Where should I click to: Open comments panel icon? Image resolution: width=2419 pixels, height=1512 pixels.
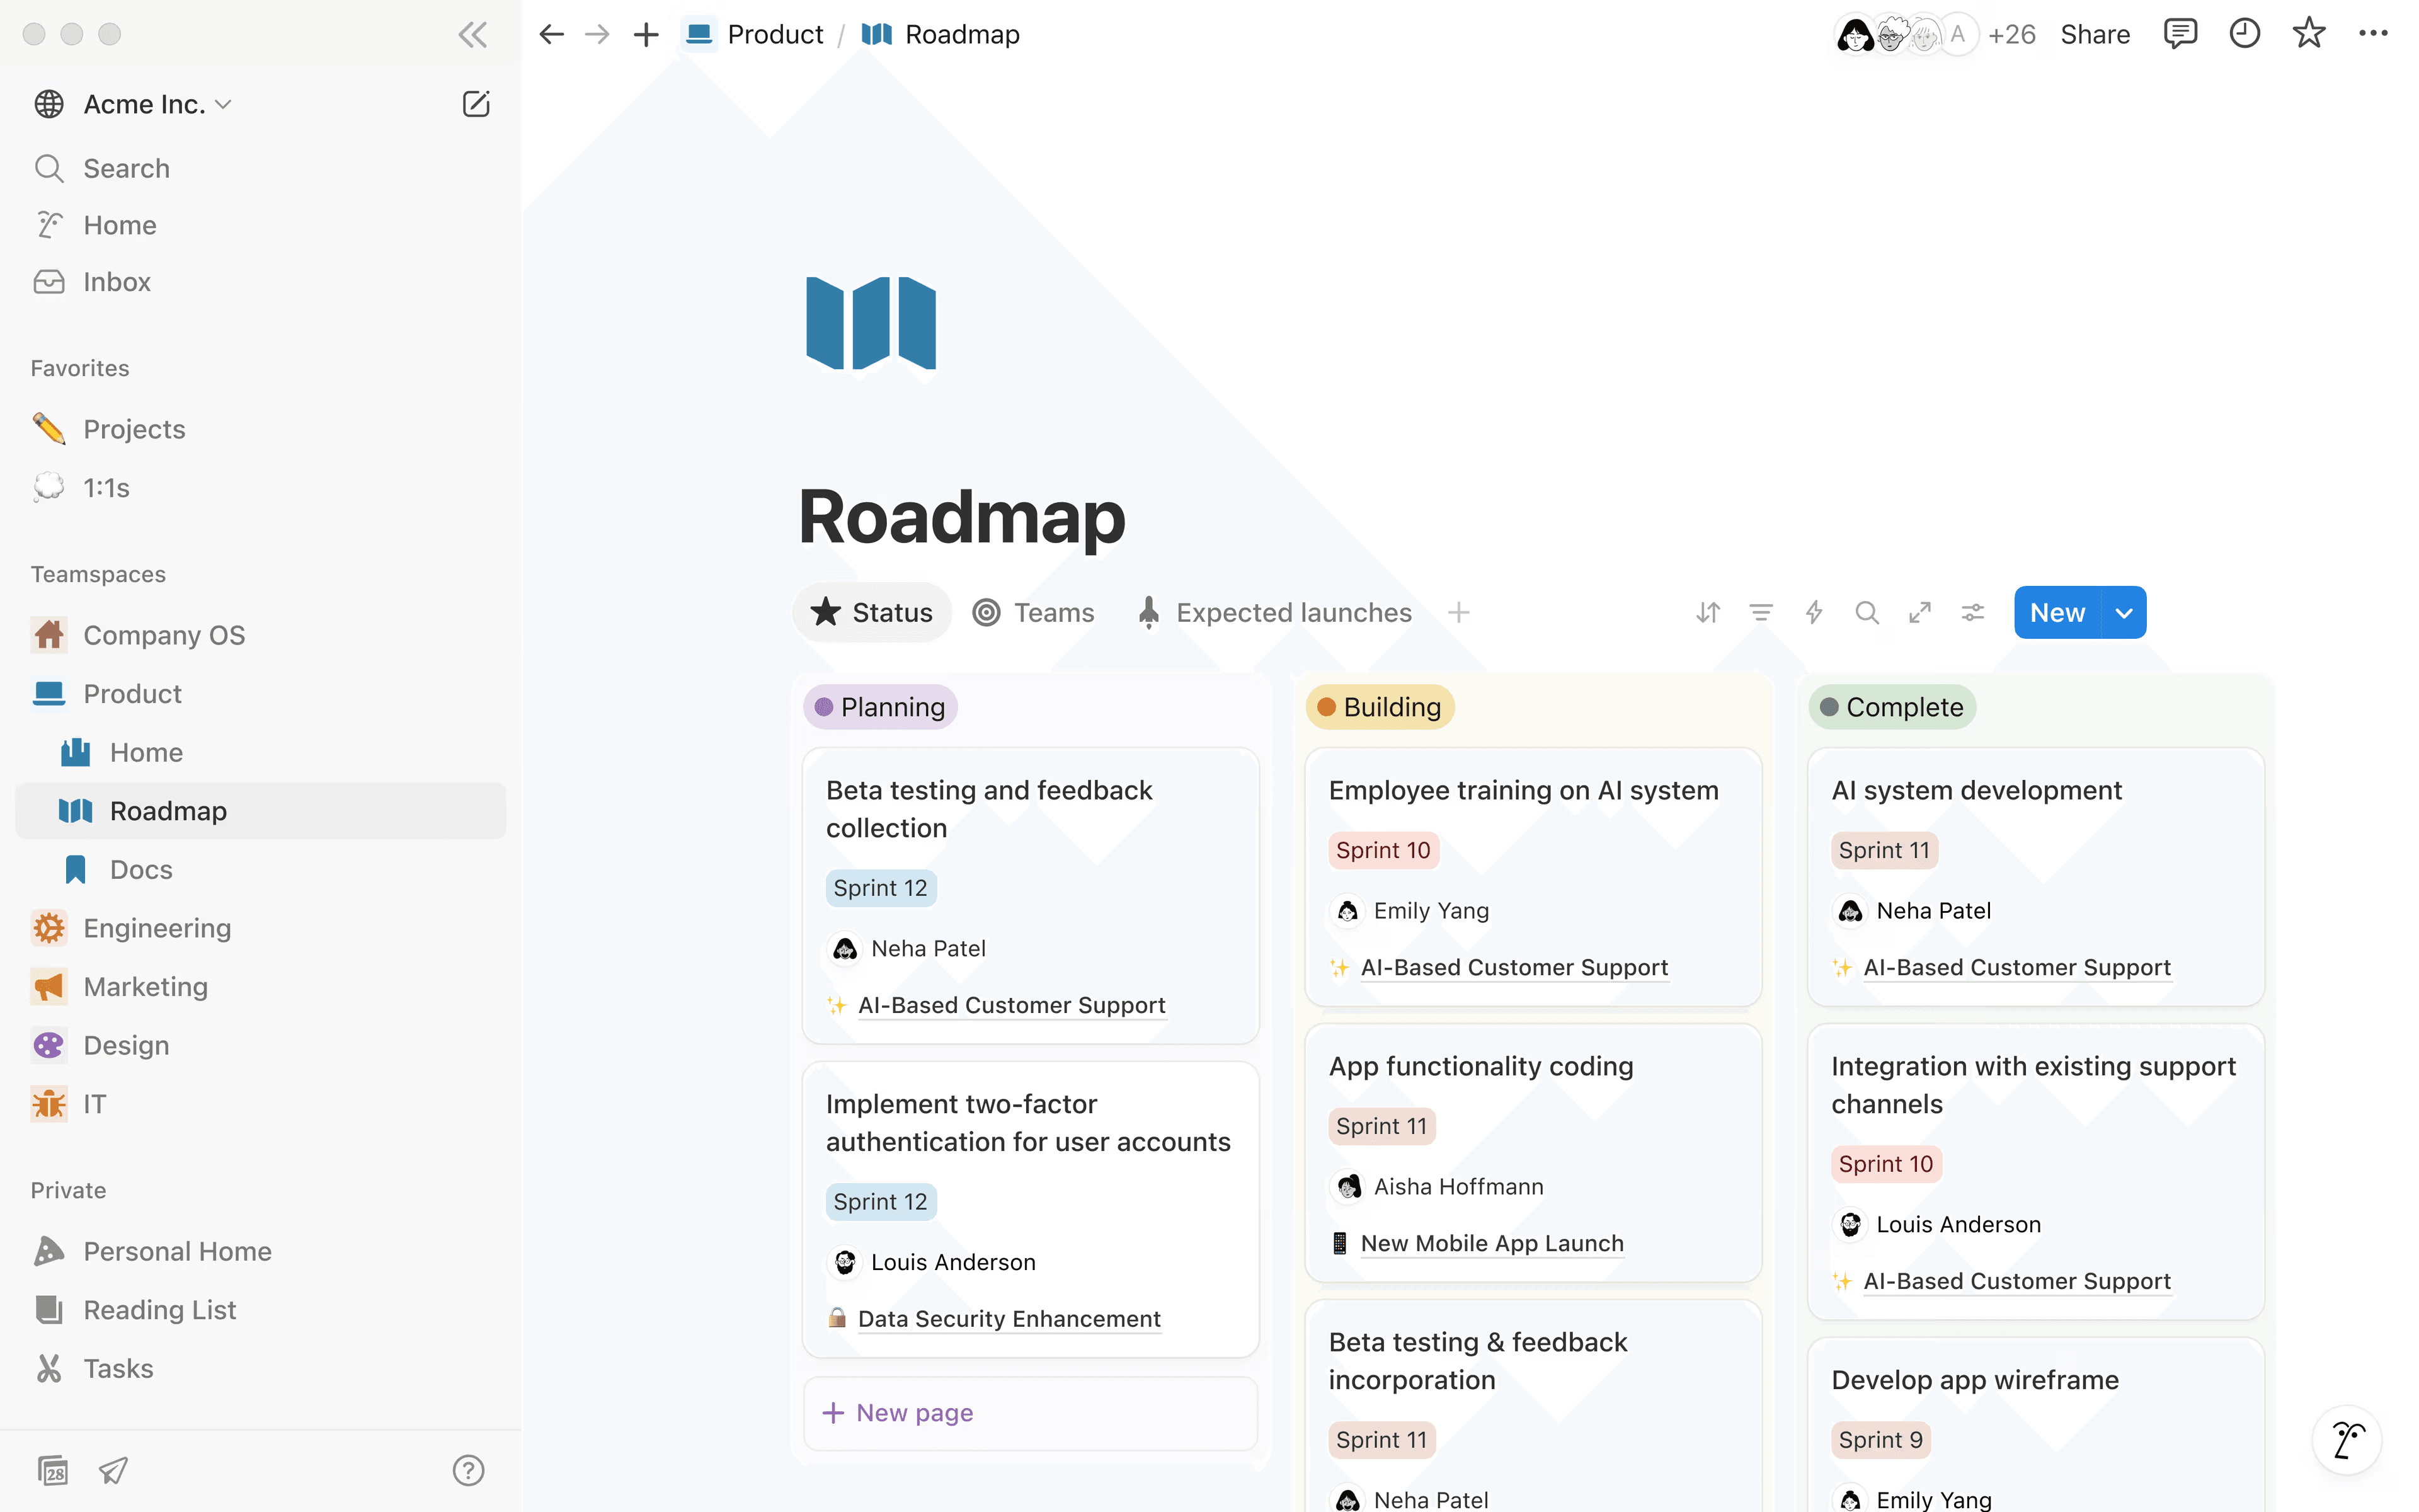tap(2179, 34)
